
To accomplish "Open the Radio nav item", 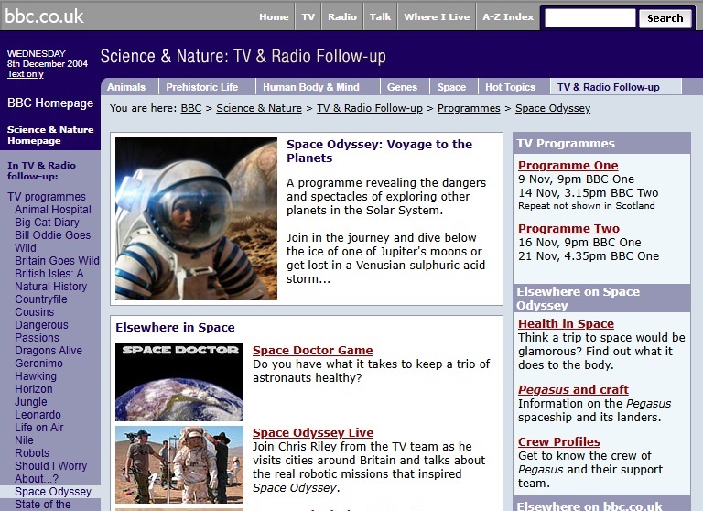I will click(342, 17).
